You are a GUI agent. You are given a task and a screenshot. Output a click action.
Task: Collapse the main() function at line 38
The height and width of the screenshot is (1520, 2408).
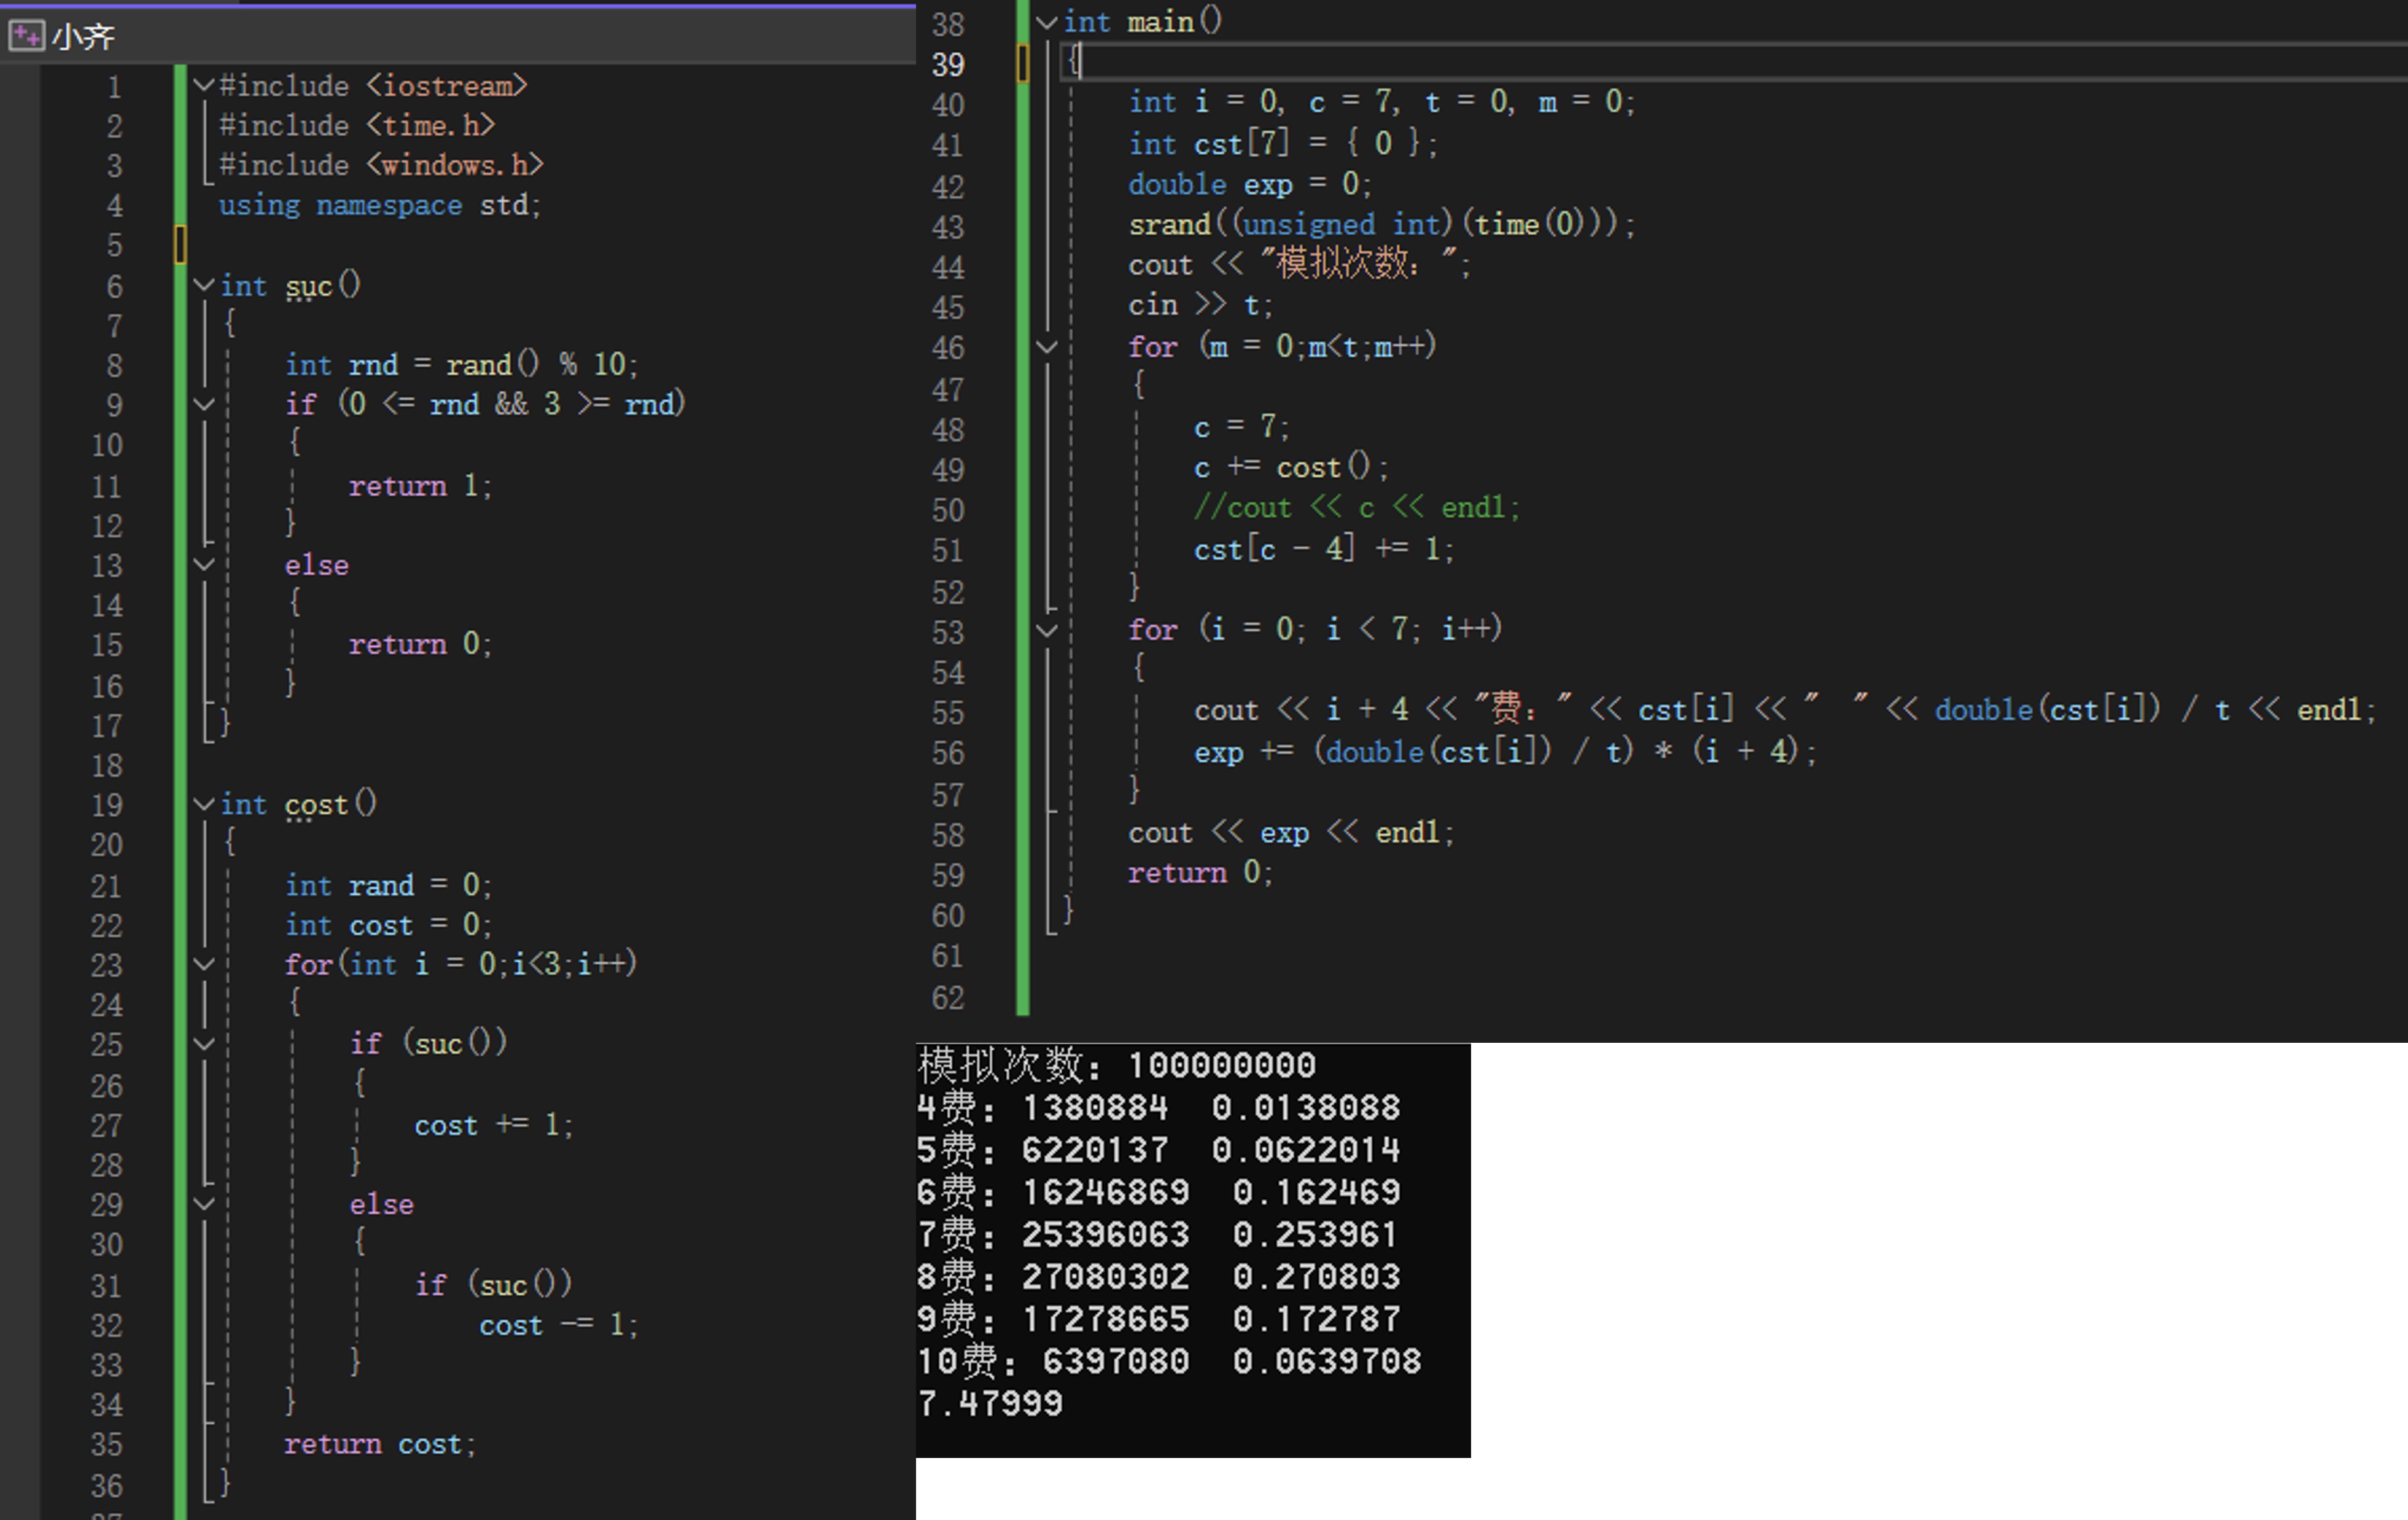pyautogui.click(x=1047, y=22)
